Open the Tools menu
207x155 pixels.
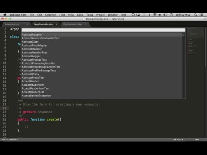(x=90, y=15)
